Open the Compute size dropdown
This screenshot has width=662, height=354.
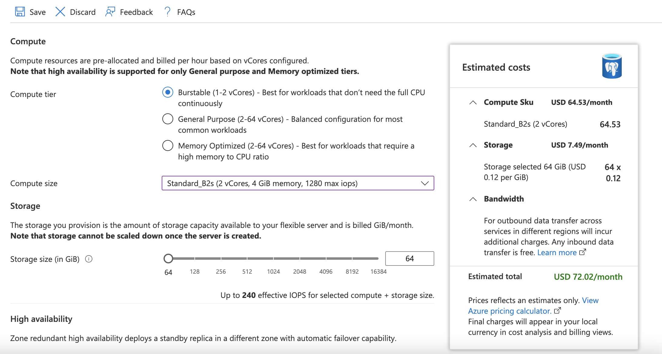click(298, 183)
